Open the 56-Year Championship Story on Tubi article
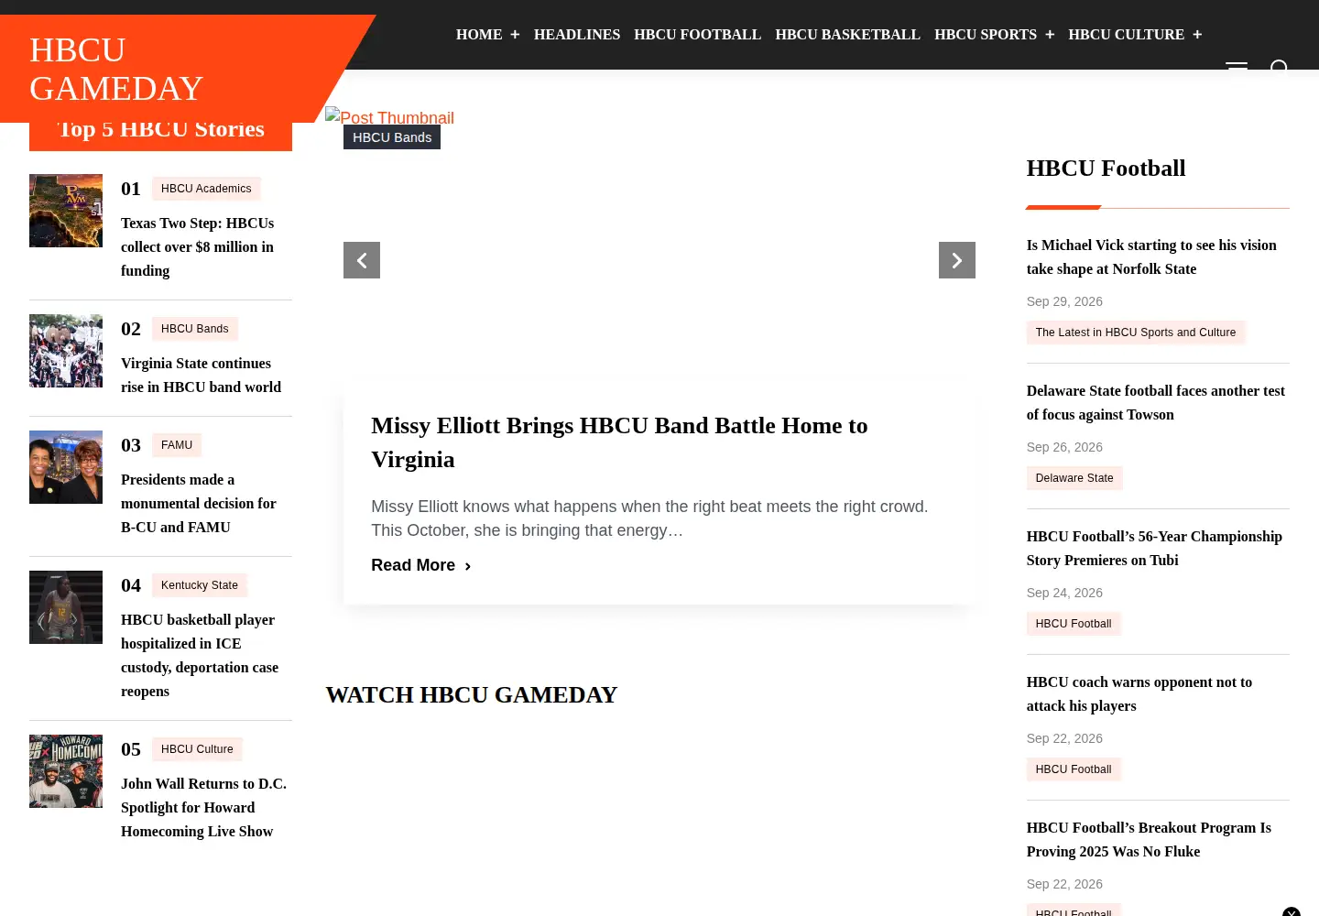Viewport: 1319px width, 916px height. 1154,549
